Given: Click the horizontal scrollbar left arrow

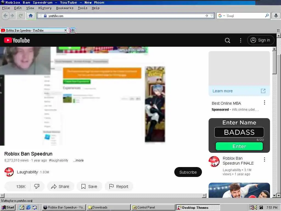Looking at the screenshot, I should 2,195.
